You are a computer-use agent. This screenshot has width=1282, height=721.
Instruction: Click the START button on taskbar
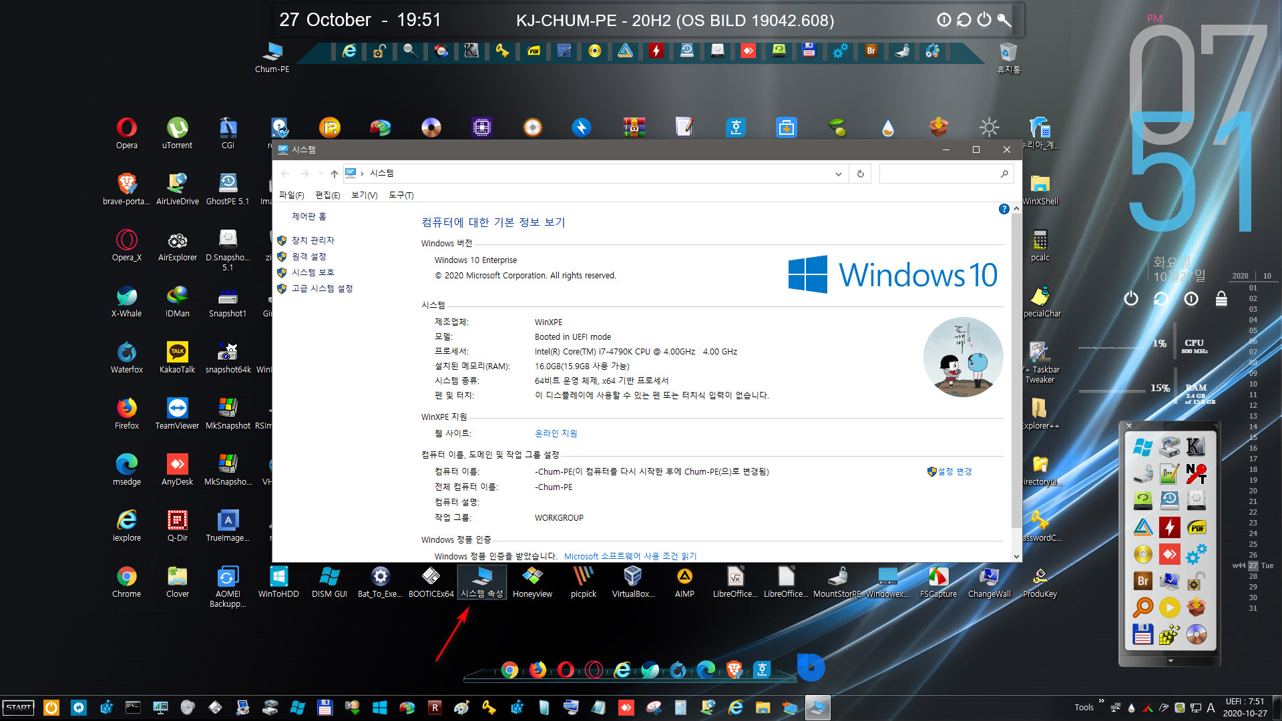(x=19, y=708)
